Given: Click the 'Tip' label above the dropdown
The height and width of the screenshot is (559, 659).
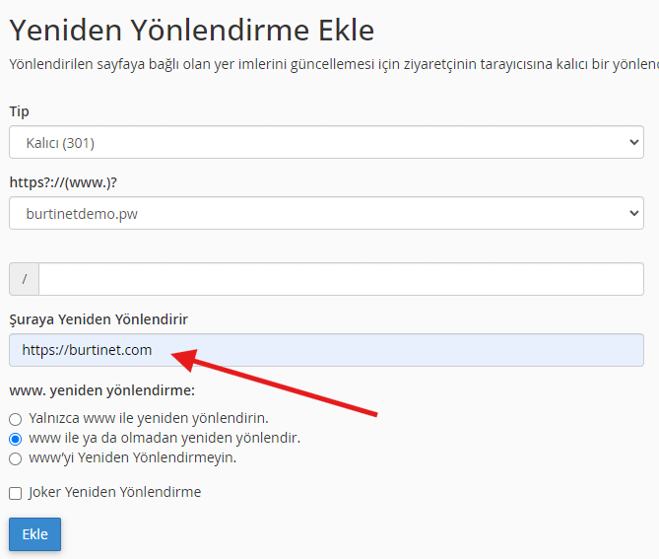Looking at the screenshot, I should (19, 111).
